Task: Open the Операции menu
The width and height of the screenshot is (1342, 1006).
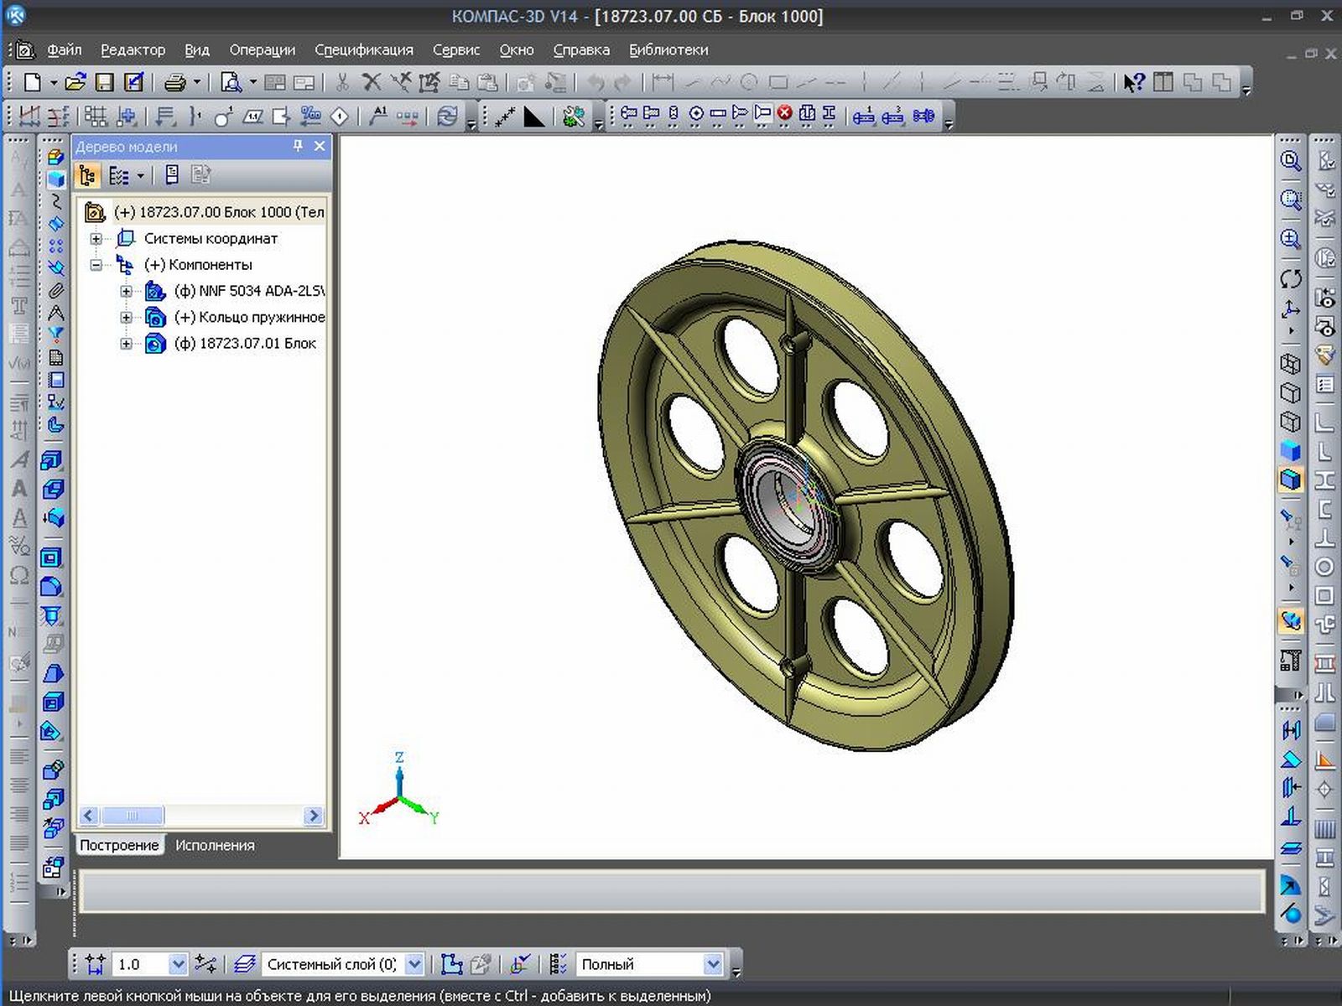Action: tap(262, 50)
